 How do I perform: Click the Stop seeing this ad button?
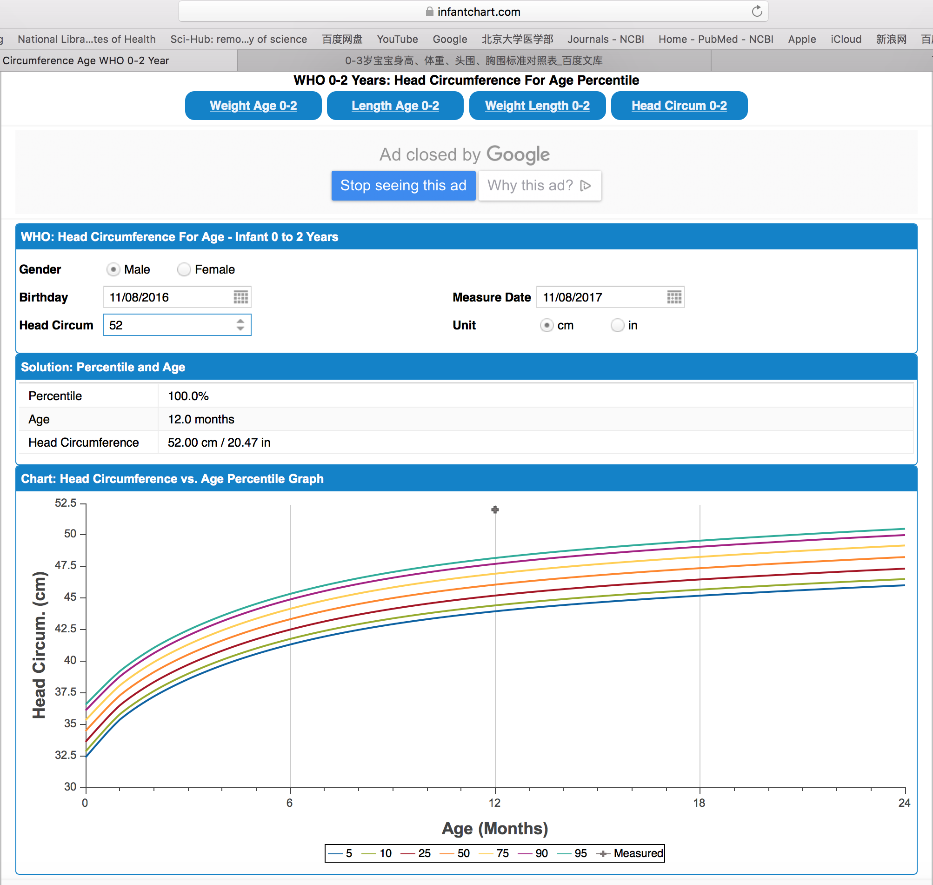404,185
